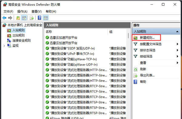
Task: Open the blue Help question mark toolbar icon
Action: pyautogui.click(x=39, y=18)
